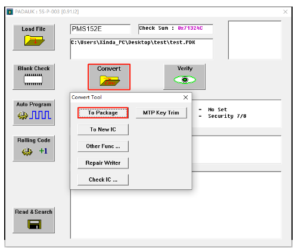Select the To New IC button
Image resolution: width=295 pixels, height=250 pixels.
click(103, 130)
